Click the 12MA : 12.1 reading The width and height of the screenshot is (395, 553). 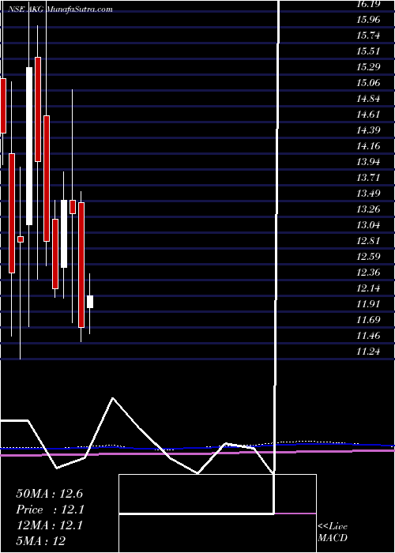point(49,525)
